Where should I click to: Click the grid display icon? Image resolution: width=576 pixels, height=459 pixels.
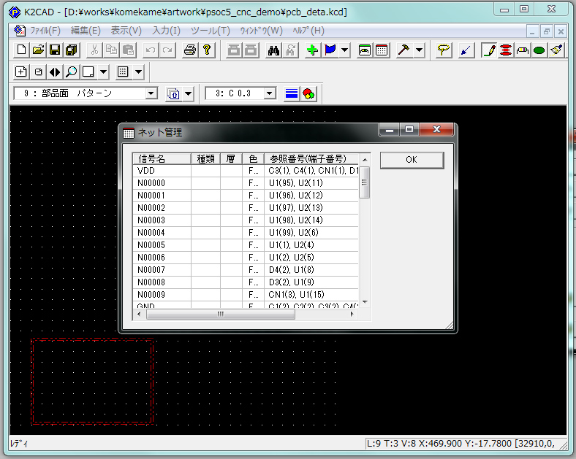pyautogui.click(x=123, y=72)
